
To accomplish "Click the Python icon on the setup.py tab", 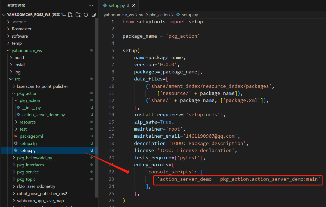I will (x=105, y=5).
